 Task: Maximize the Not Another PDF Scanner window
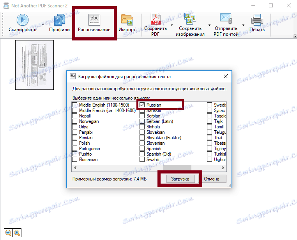271,5
